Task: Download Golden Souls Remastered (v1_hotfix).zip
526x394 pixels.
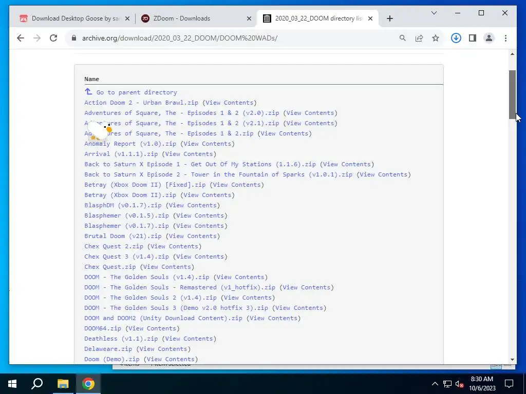Action: (x=180, y=287)
